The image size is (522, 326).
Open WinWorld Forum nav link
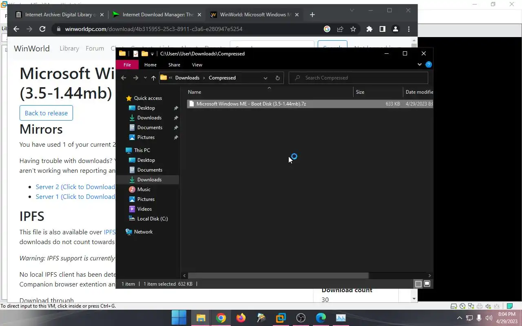click(x=95, y=48)
